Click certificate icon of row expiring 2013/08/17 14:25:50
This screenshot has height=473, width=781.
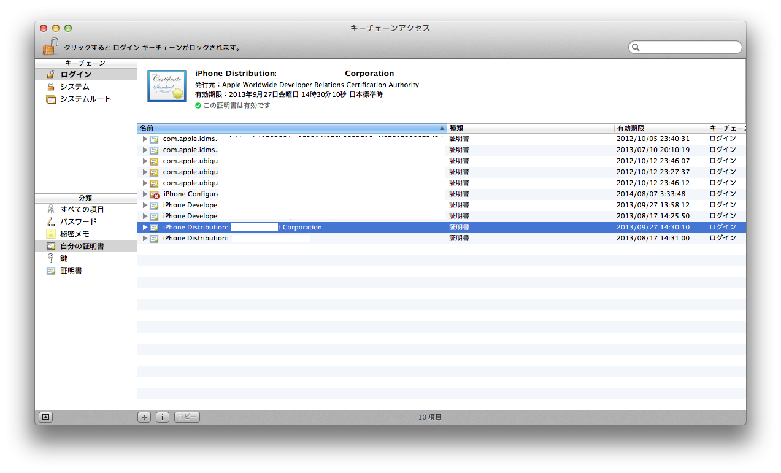(154, 217)
